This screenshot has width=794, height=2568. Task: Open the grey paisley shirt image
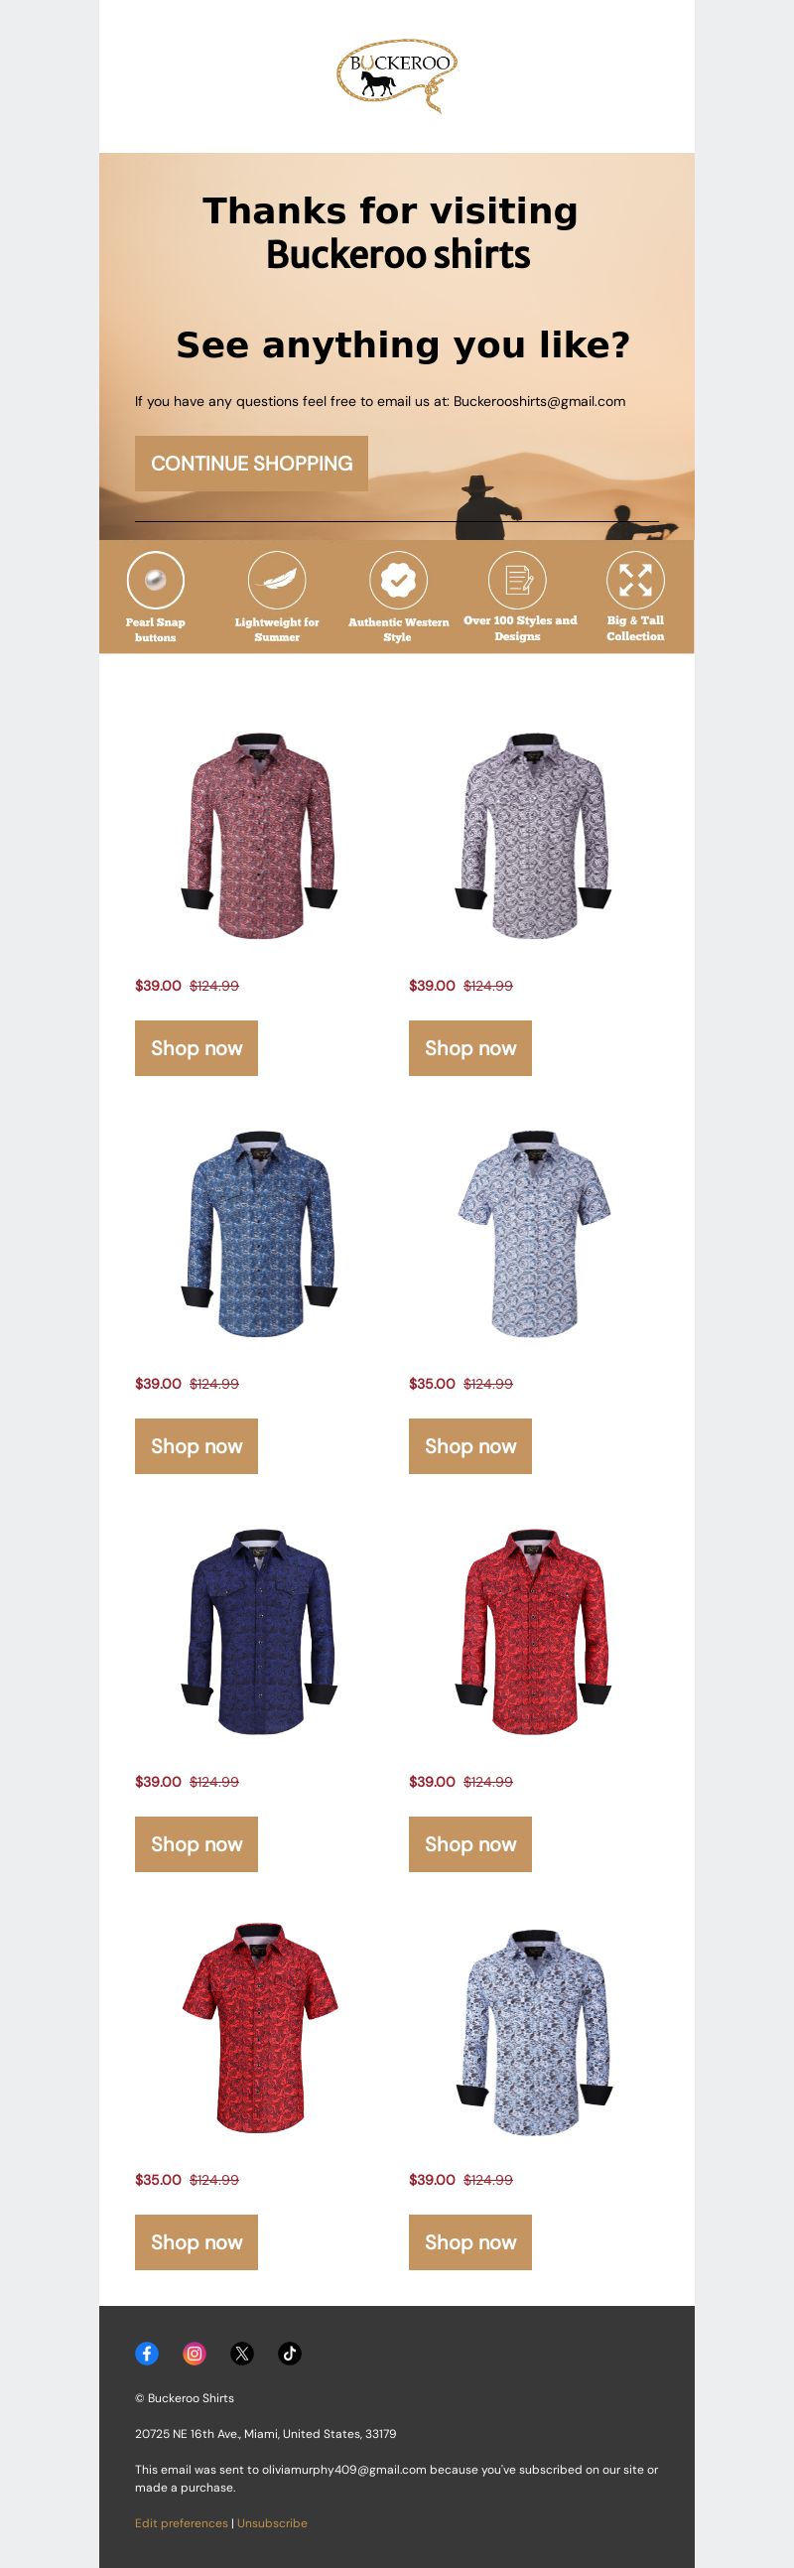coord(534,836)
